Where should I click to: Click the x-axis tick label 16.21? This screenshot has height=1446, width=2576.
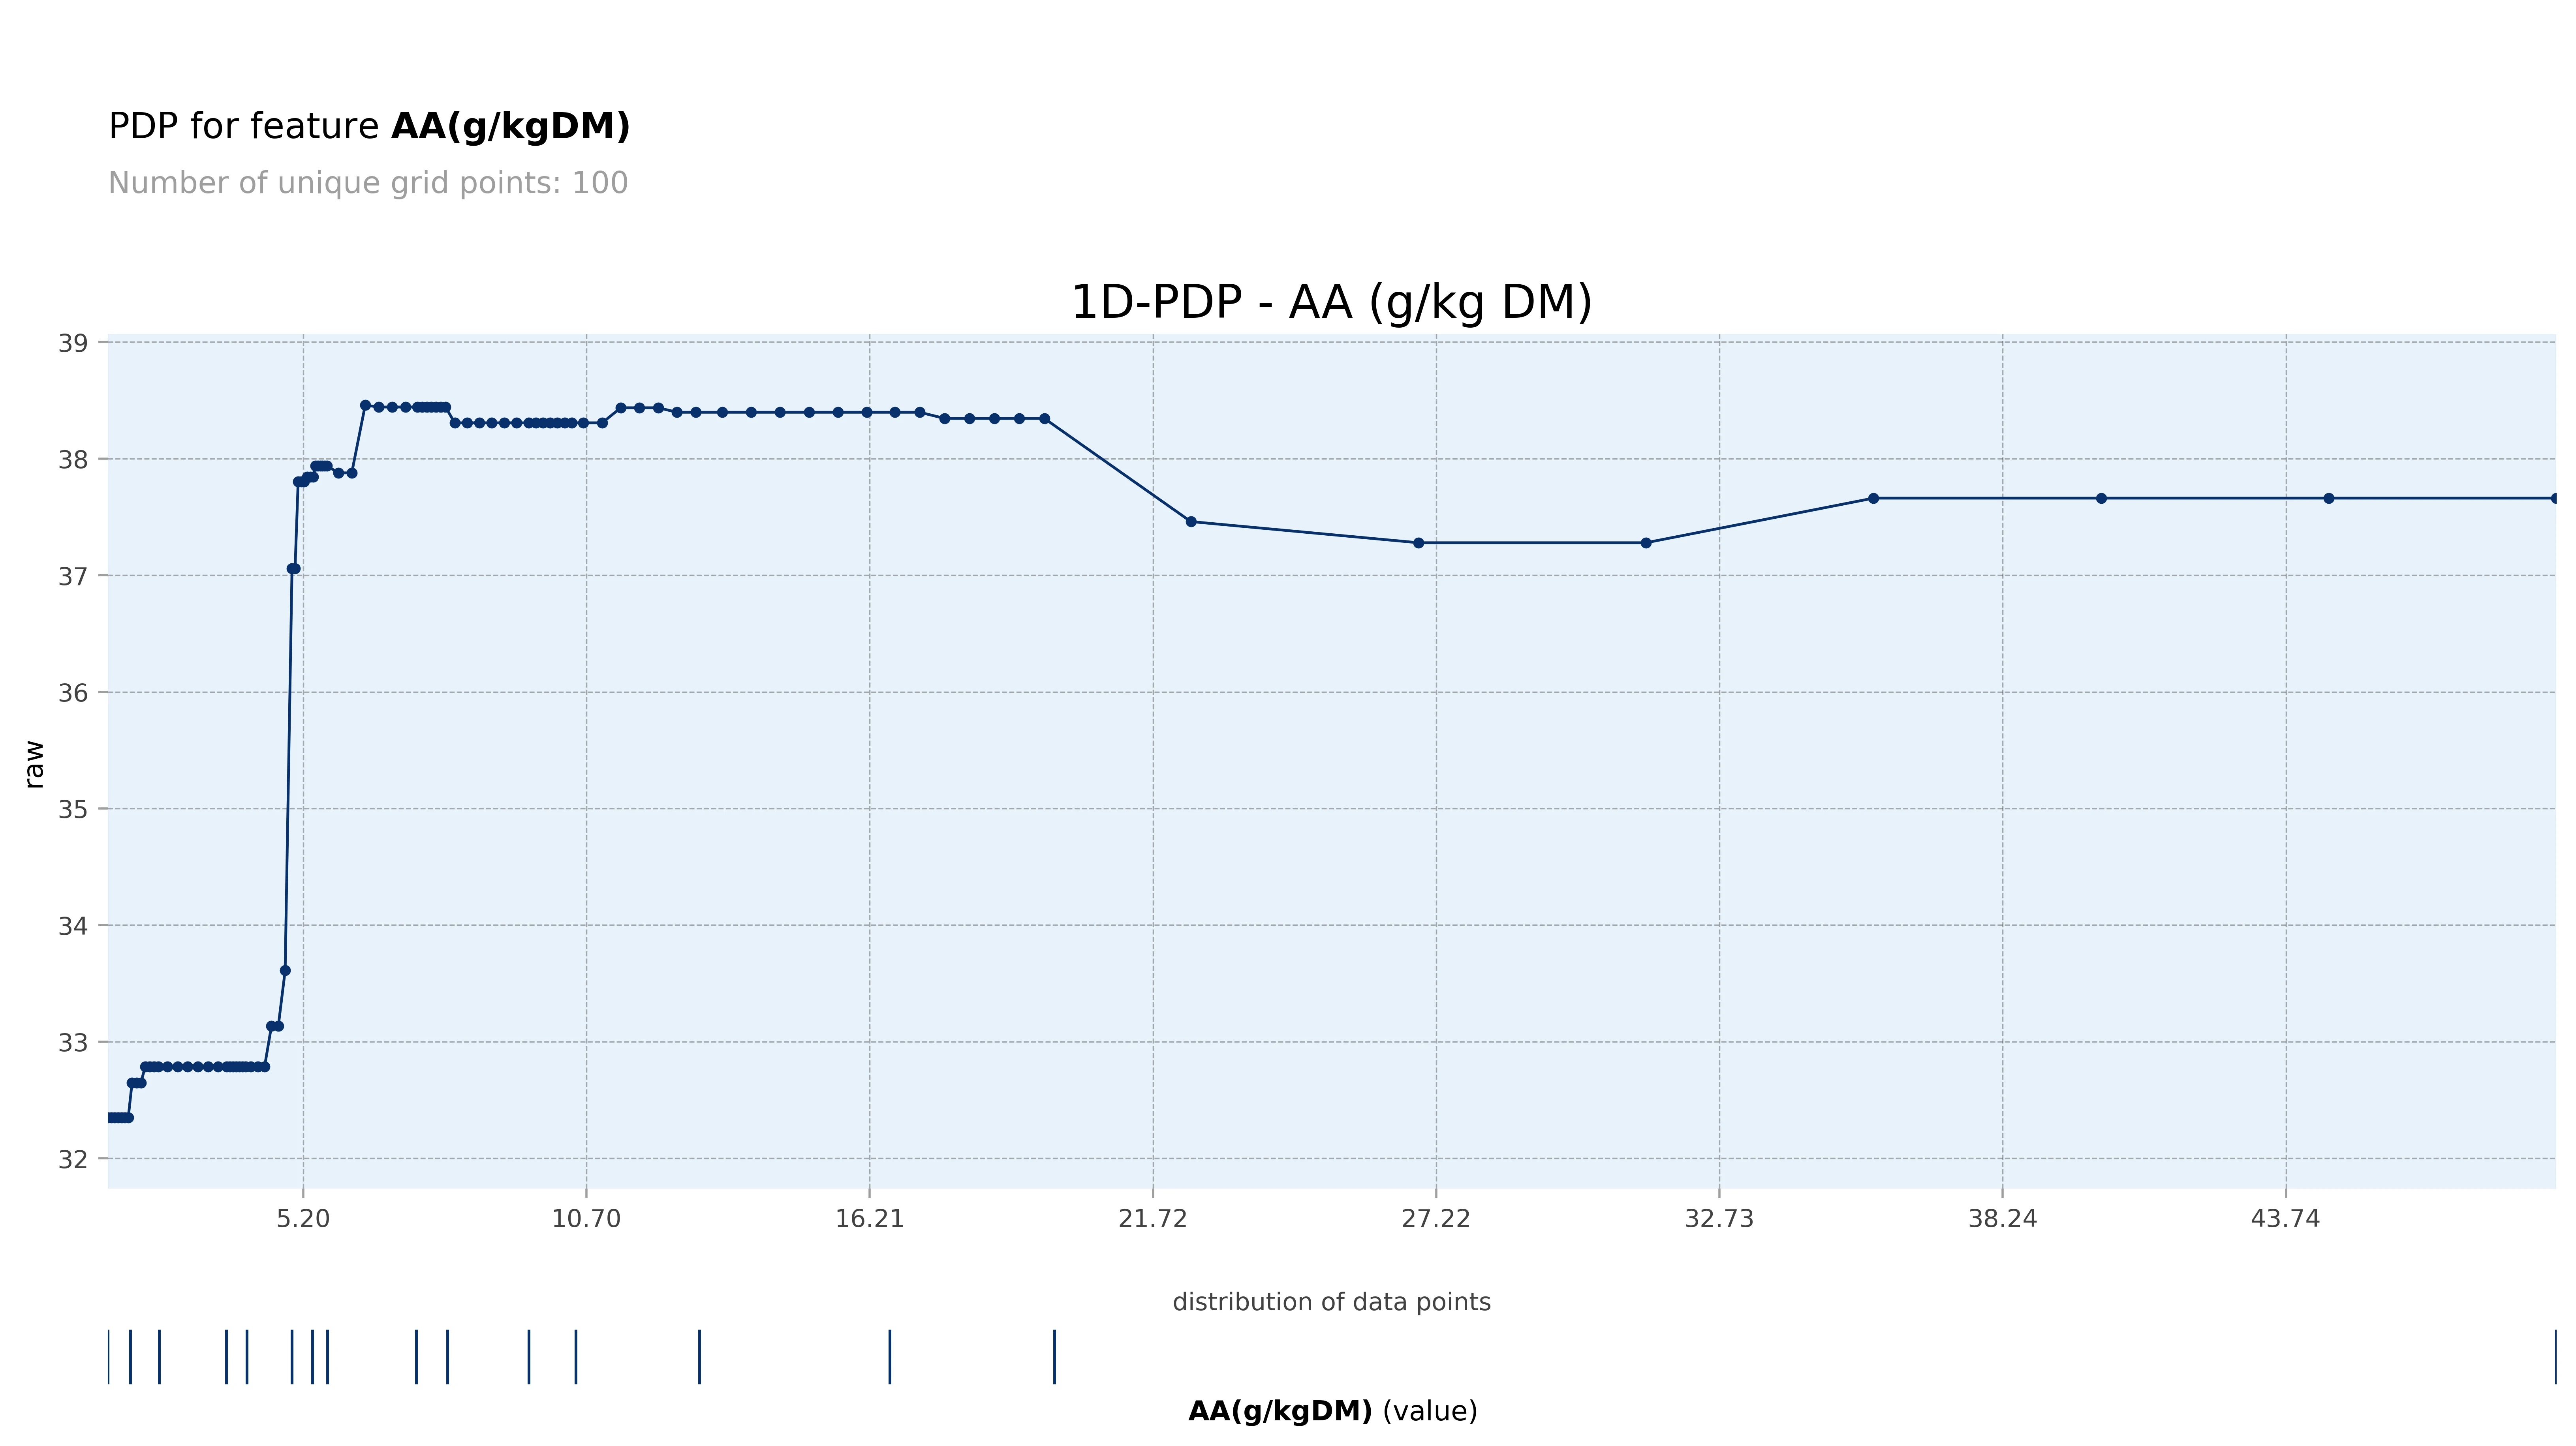869,1219
